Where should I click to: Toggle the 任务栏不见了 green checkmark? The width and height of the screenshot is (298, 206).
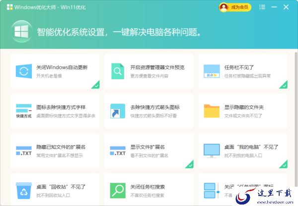(x=284, y=85)
